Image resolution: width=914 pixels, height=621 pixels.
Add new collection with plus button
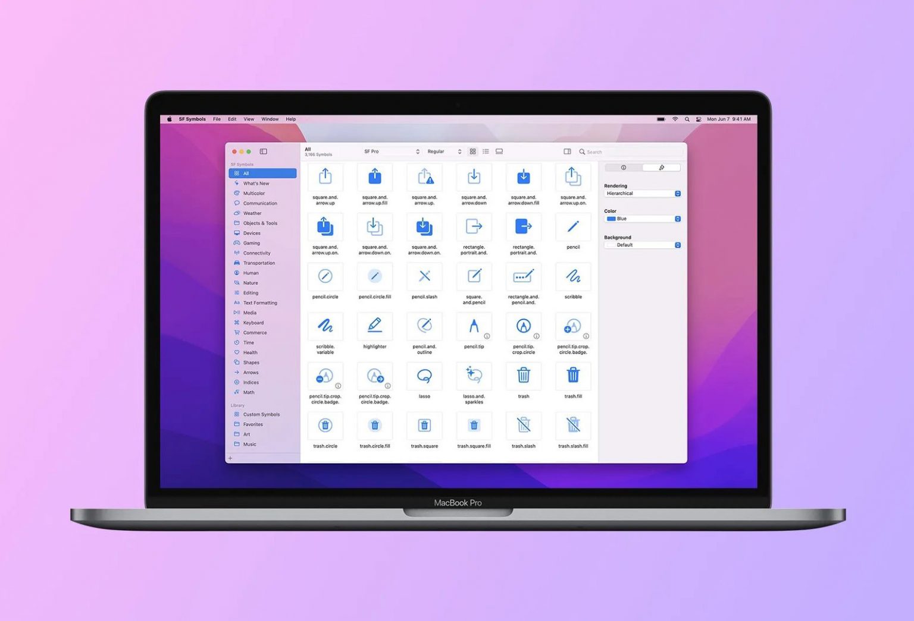coord(230,458)
